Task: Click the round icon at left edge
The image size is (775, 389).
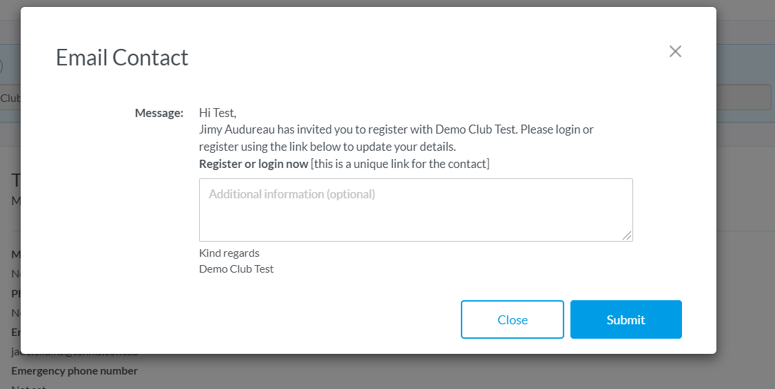Action: (x=1, y=66)
